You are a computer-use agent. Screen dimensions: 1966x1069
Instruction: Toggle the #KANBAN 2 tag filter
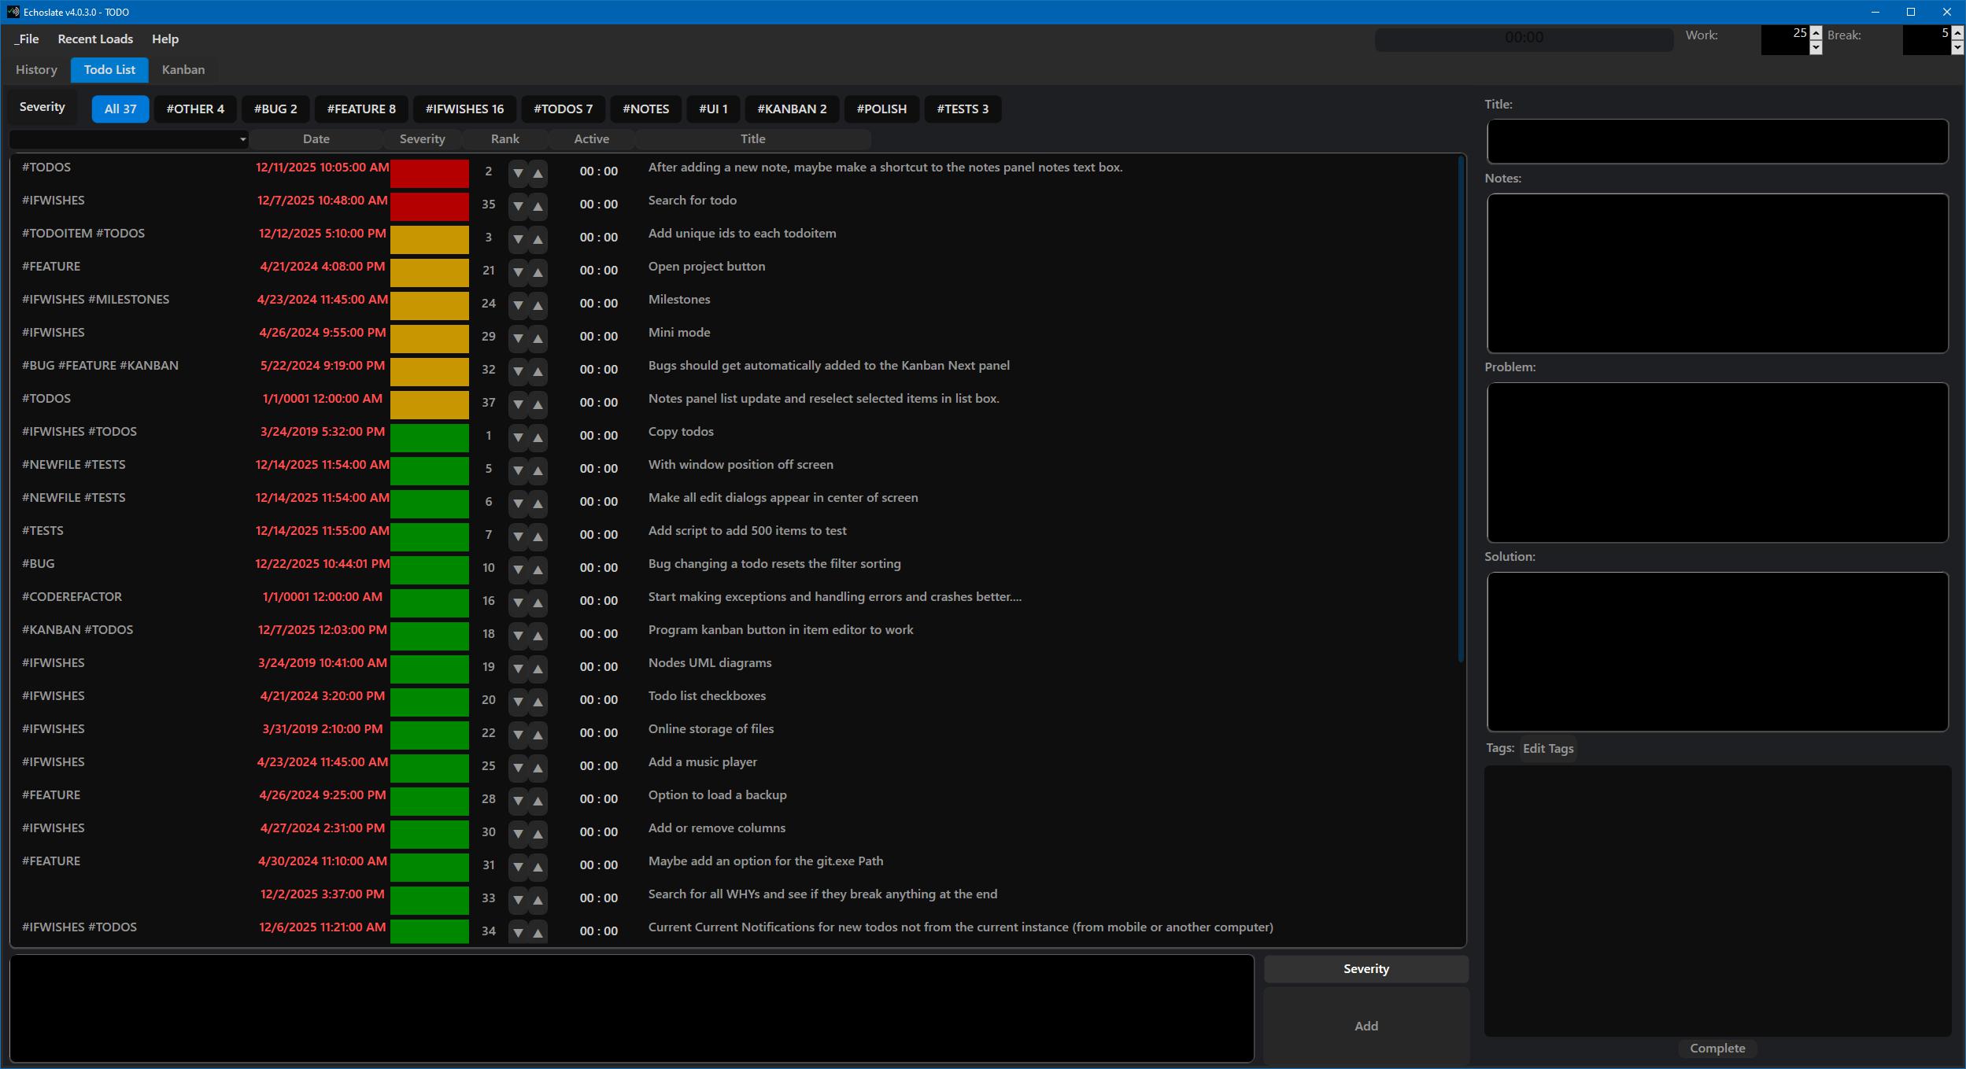[792, 109]
